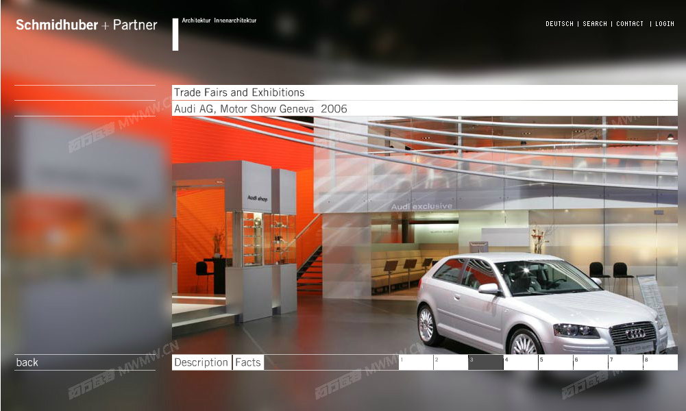Show image 2 in the gallery

point(451,362)
